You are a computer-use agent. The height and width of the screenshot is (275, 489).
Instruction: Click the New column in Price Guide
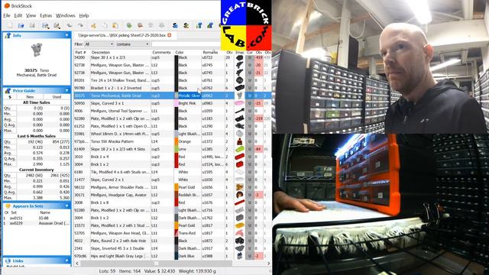(x=30, y=97)
